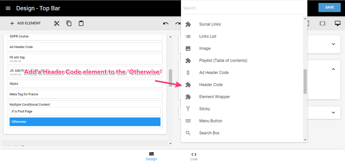
Task: Open the Design tab at bottom
Action: 151,156
